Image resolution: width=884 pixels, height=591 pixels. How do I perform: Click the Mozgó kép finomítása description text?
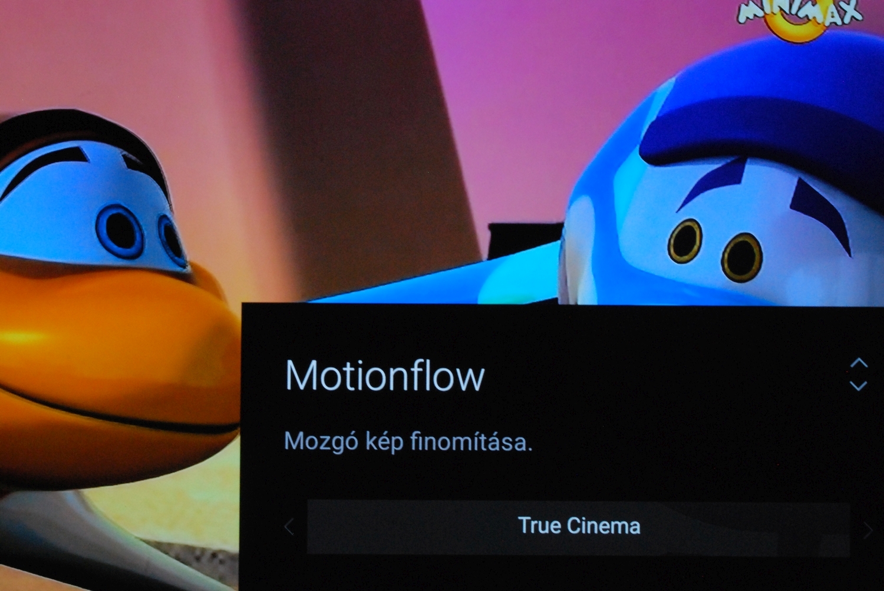coord(408,441)
